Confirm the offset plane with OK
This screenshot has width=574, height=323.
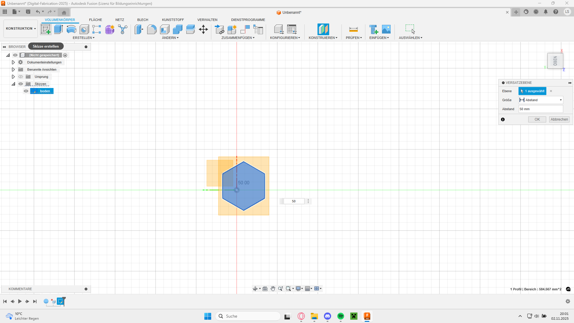(537, 119)
